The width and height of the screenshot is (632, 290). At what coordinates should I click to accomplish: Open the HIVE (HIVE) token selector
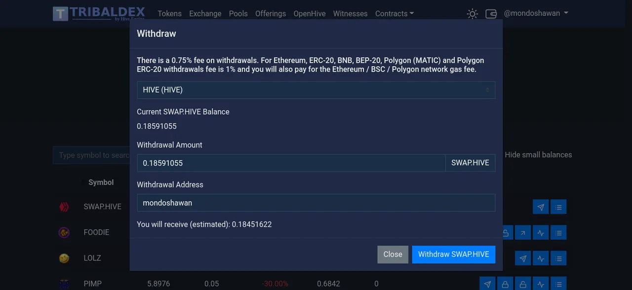click(x=316, y=90)
